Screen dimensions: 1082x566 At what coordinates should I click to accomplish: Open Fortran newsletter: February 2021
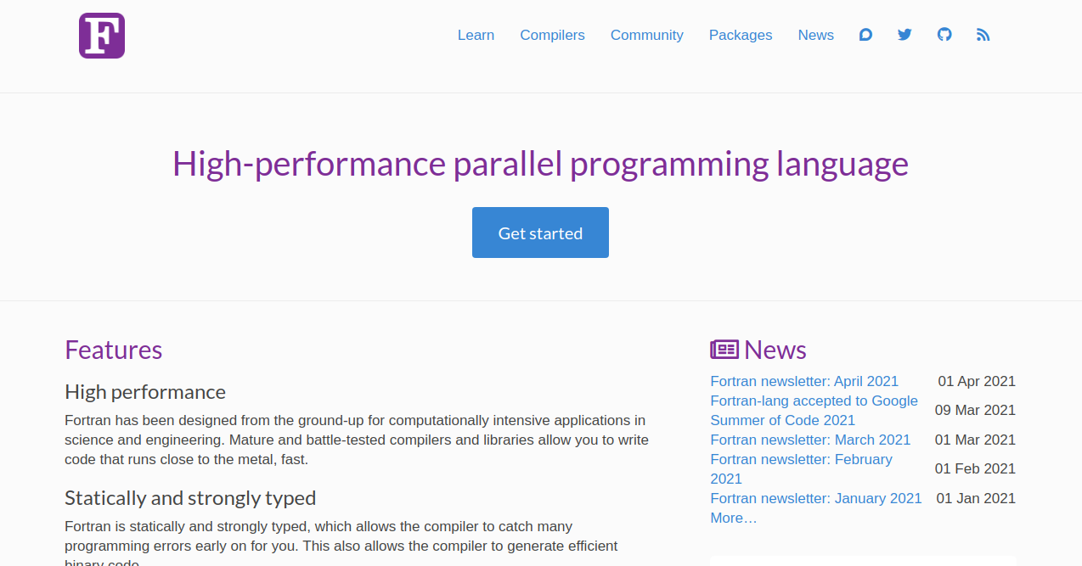click(x=801, y=468)
